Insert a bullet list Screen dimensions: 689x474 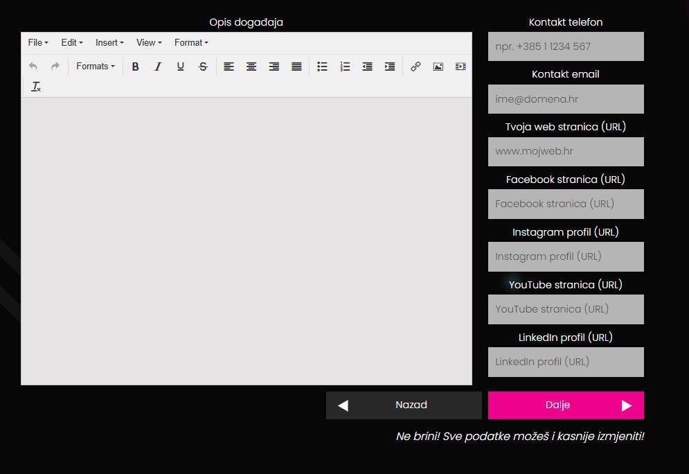322,67
